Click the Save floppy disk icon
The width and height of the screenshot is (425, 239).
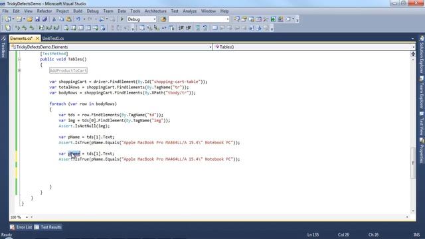(37, 19)
